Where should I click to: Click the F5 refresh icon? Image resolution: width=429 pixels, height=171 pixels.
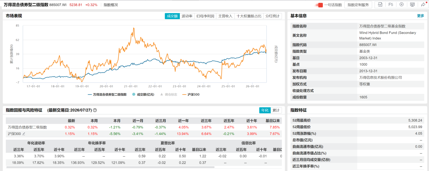click(391, 5)
